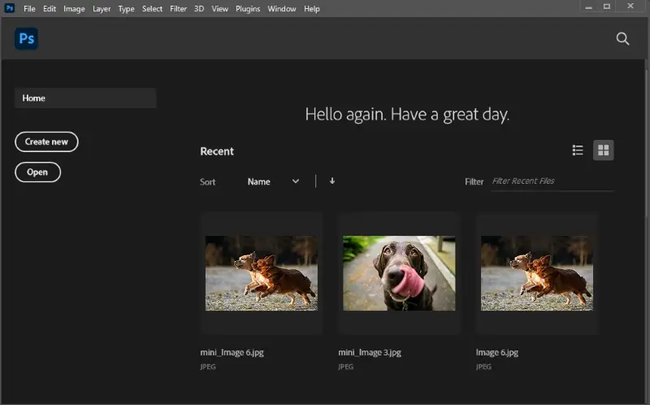Open the Window menu
The image size is (650, 405).
coord(281,9)
